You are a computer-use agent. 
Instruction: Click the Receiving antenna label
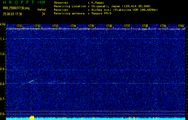coord(69,13)
